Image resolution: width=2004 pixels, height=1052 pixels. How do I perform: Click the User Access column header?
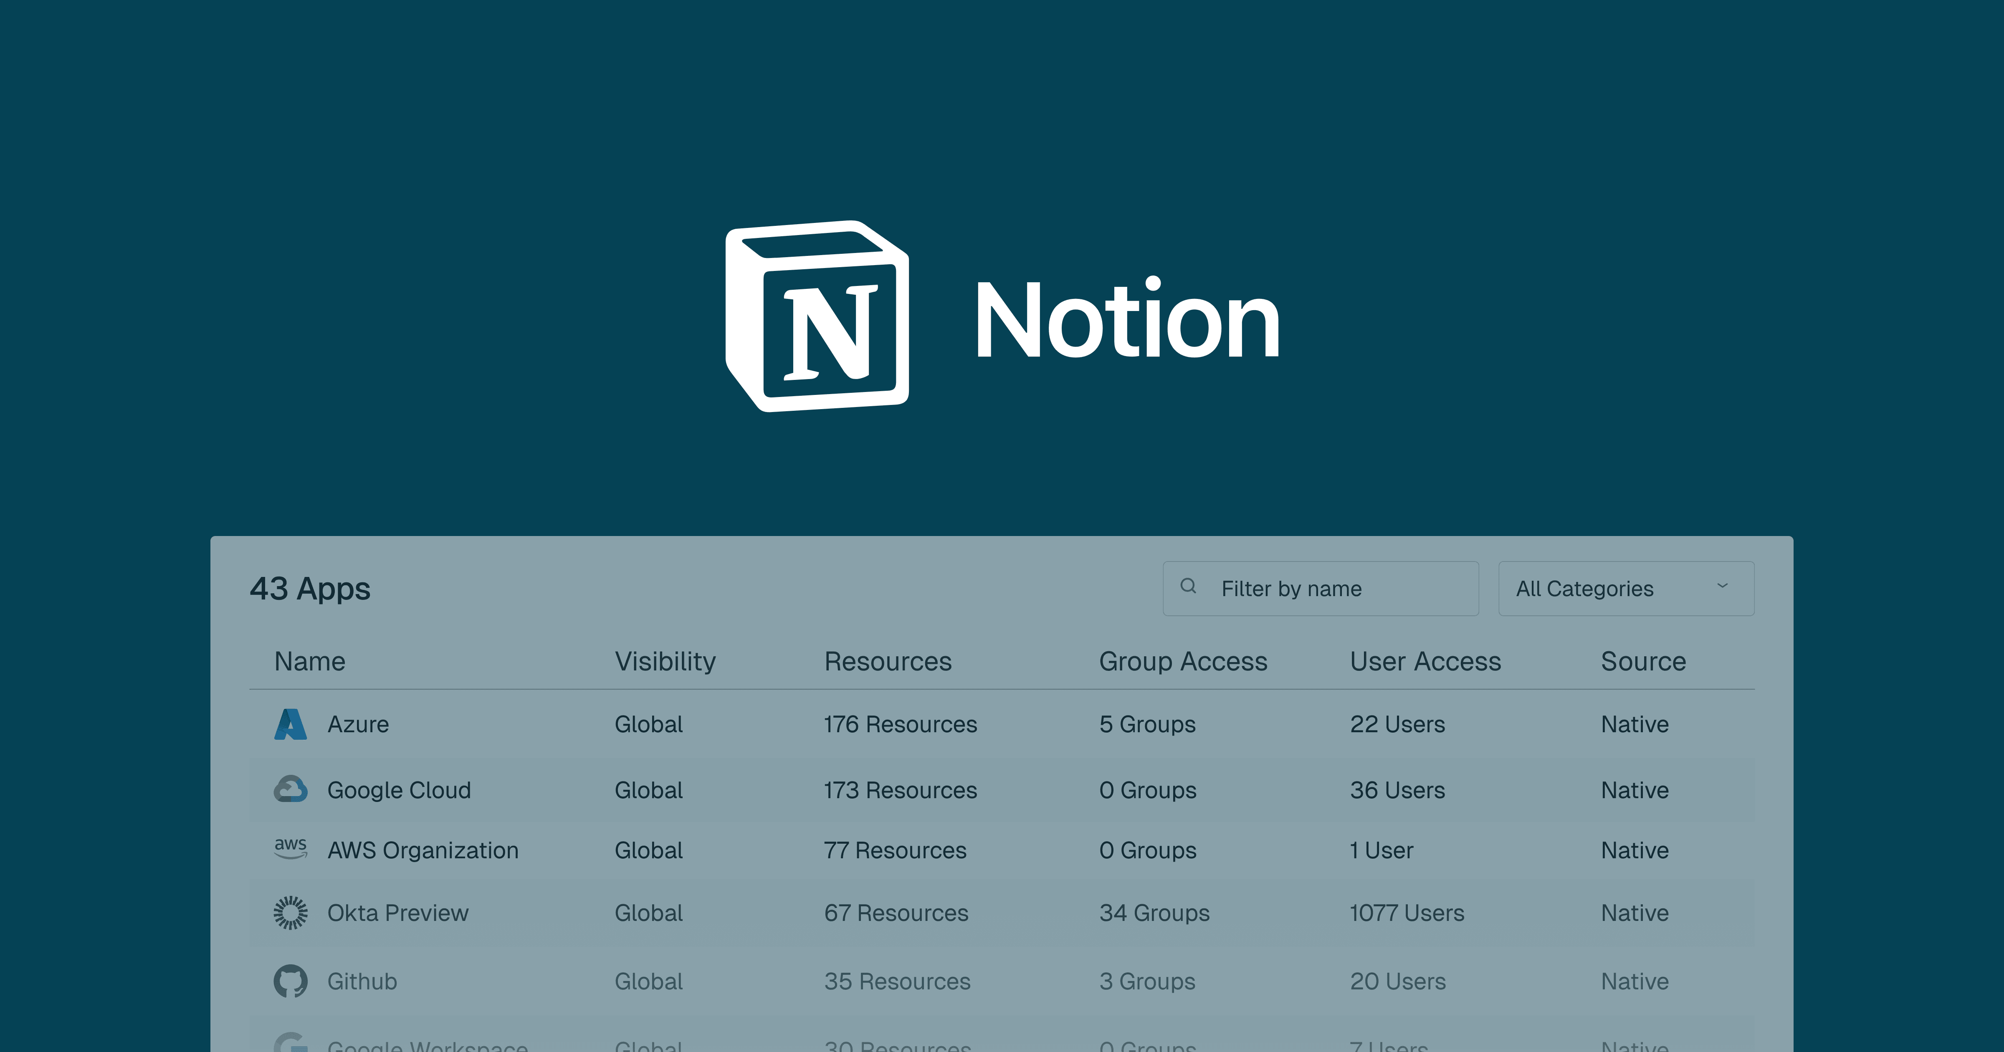click(x=1425, y=661)
